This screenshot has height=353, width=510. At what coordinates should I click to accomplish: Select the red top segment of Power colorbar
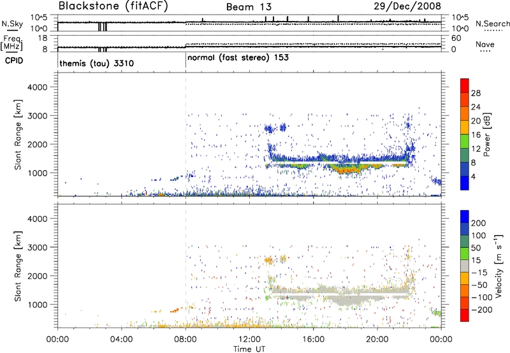click(x=465, y=86)
